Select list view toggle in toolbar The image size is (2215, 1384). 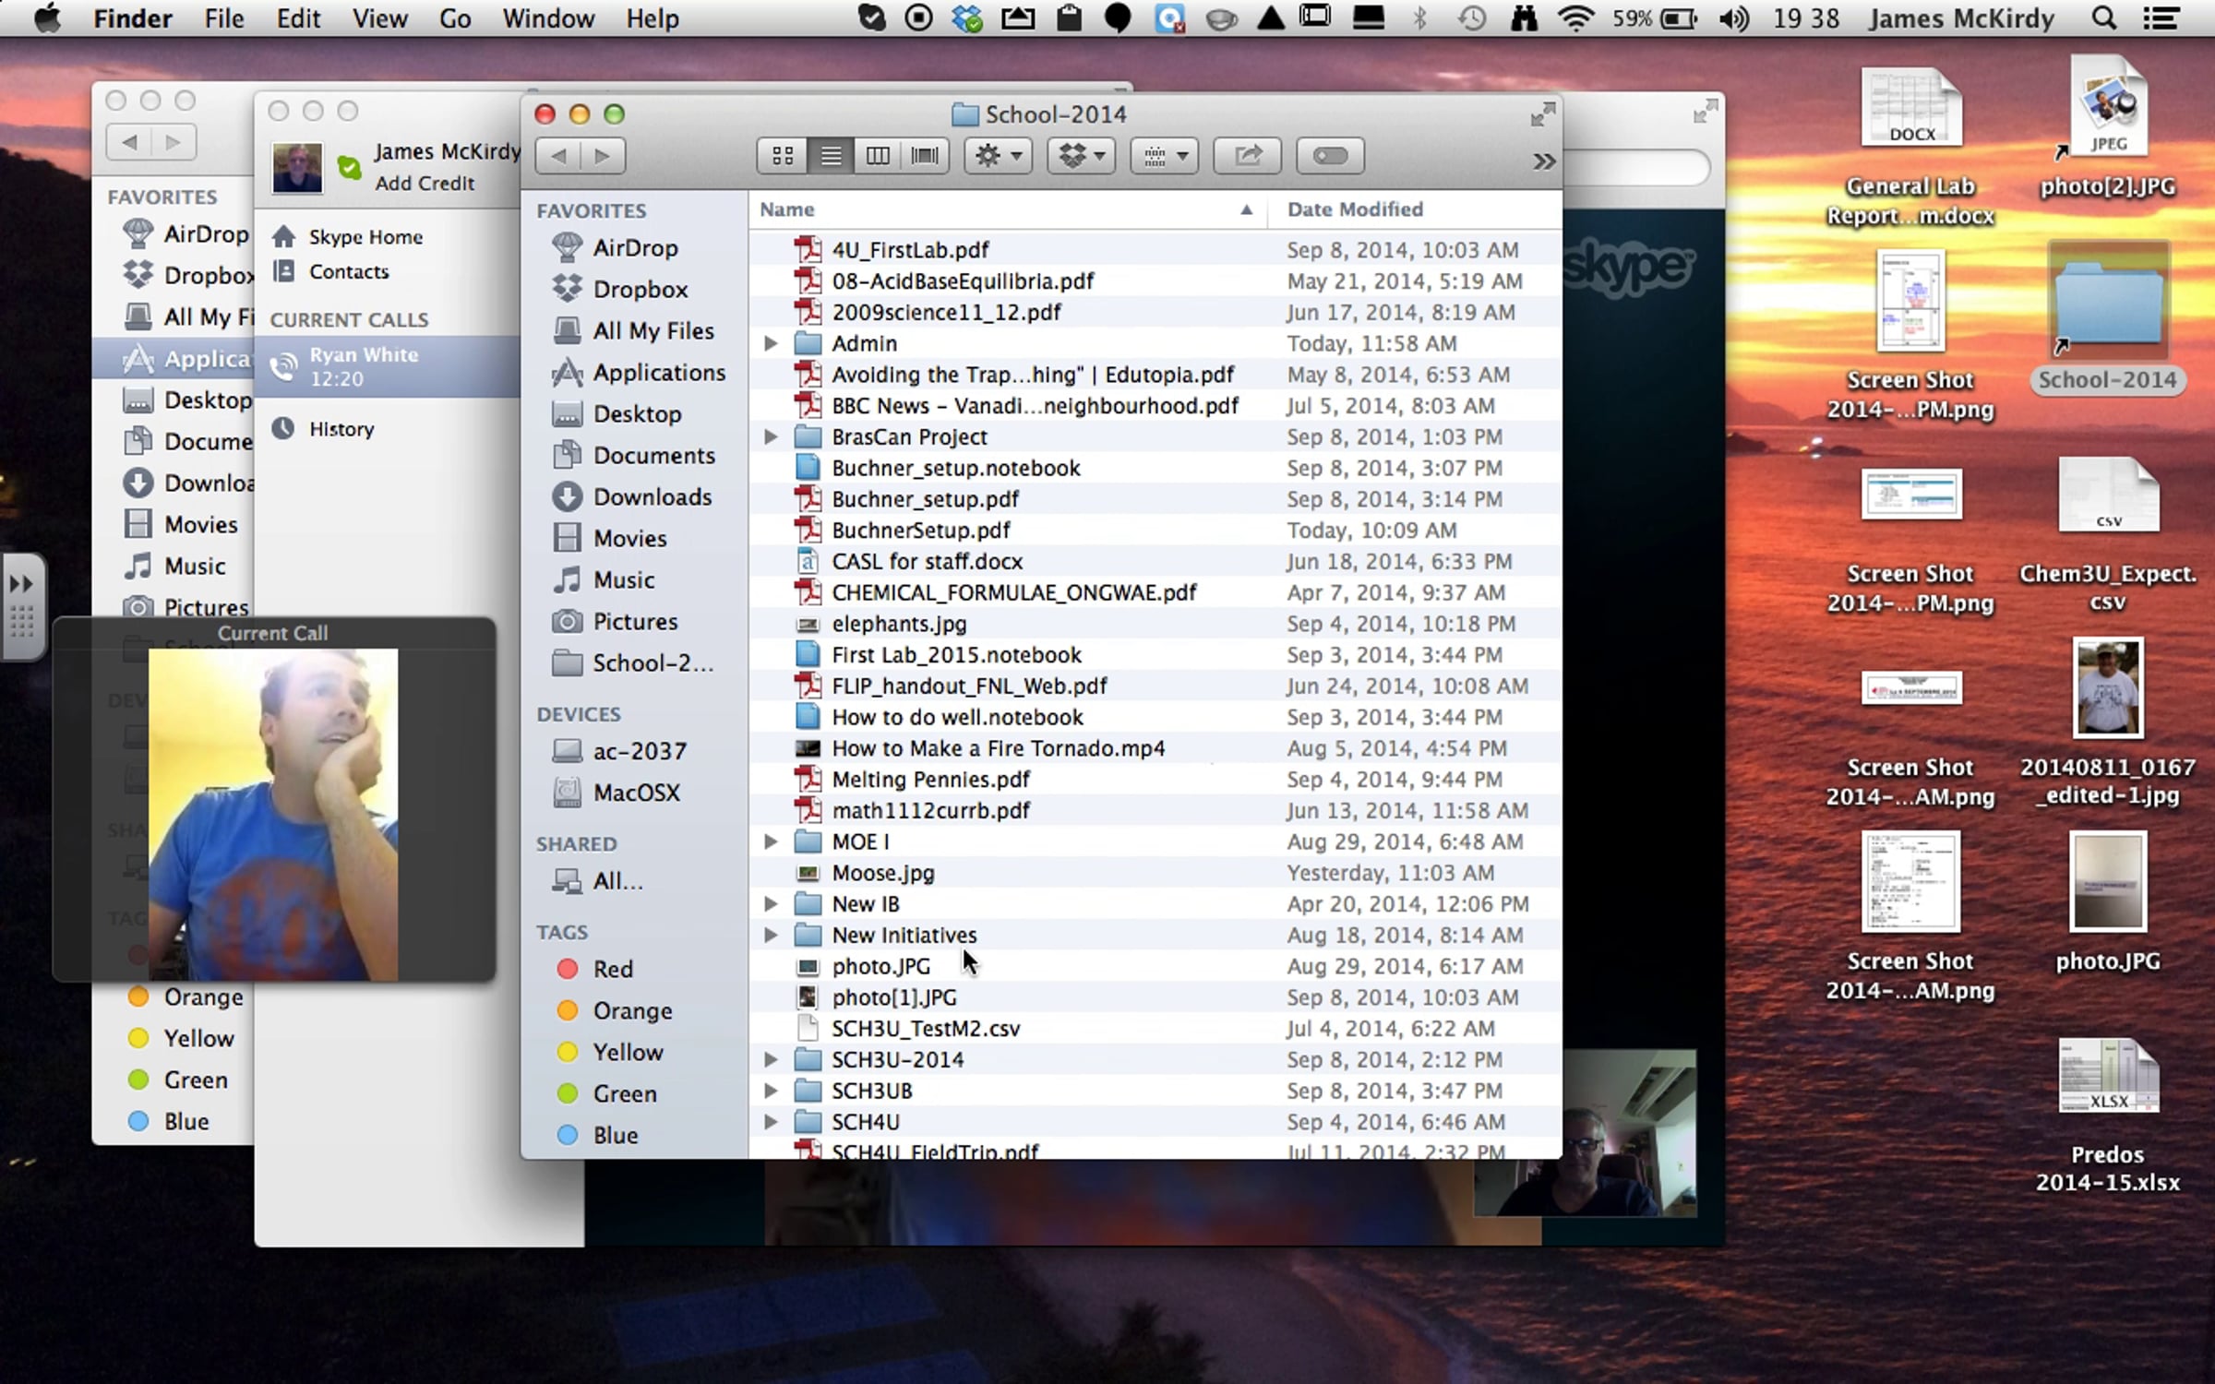click(831, 156)
